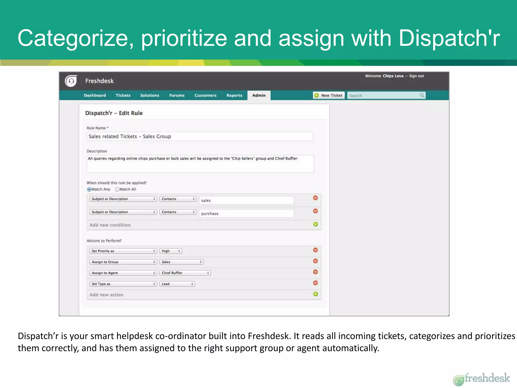Click the Sign out link
Viewport: 517px width, 388px height.
(x=417, y=76)
